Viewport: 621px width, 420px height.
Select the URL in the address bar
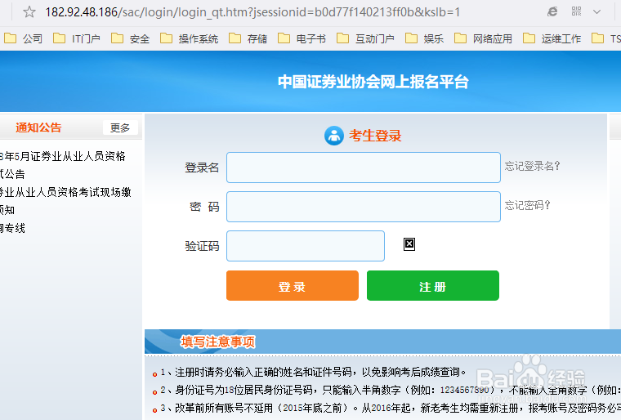coord(252,12)
